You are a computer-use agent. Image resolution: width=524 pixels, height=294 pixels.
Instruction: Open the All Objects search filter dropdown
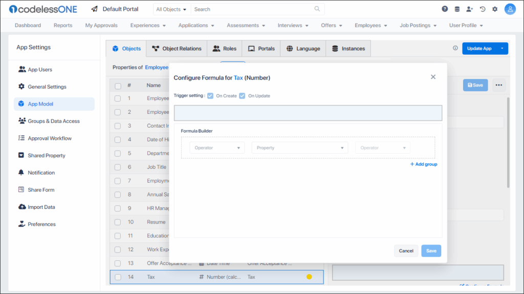171,9
